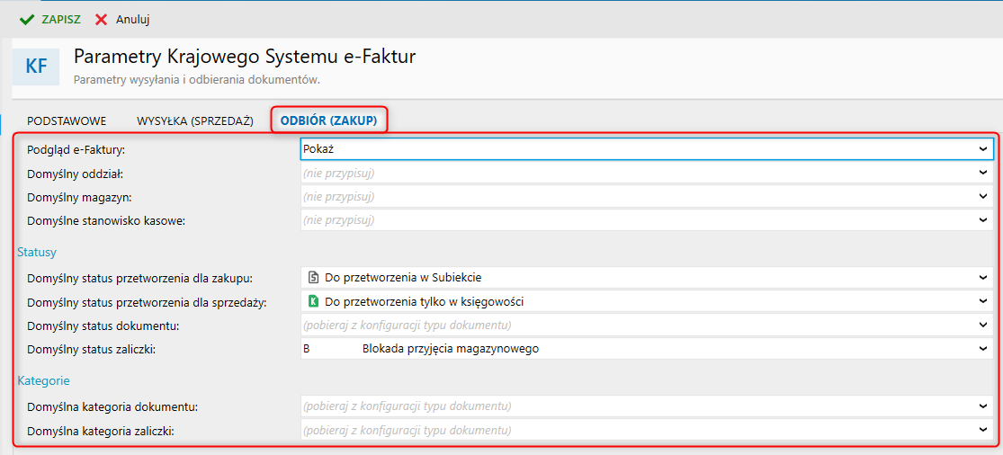1003x455 pixels.
Task: Open status przetworzenia dla sprzedaży dropdown
Action: [x=984, y=302]
